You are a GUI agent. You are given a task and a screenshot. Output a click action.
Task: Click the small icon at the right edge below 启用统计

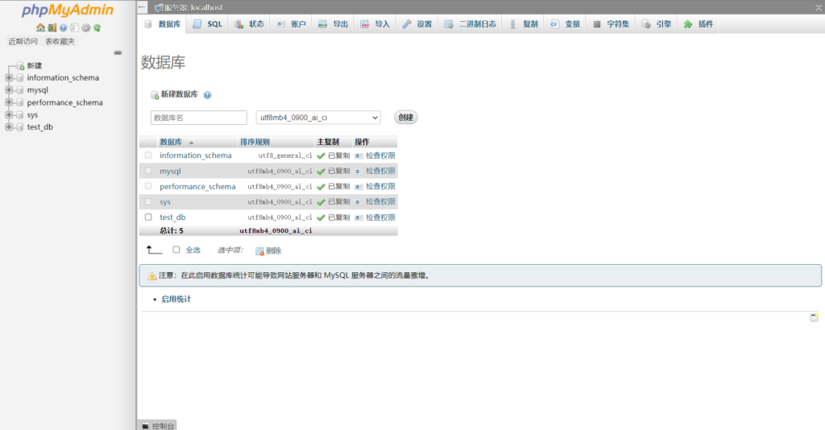coord(814,317)
